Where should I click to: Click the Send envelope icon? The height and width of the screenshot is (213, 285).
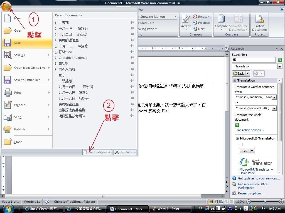(8, 117)
